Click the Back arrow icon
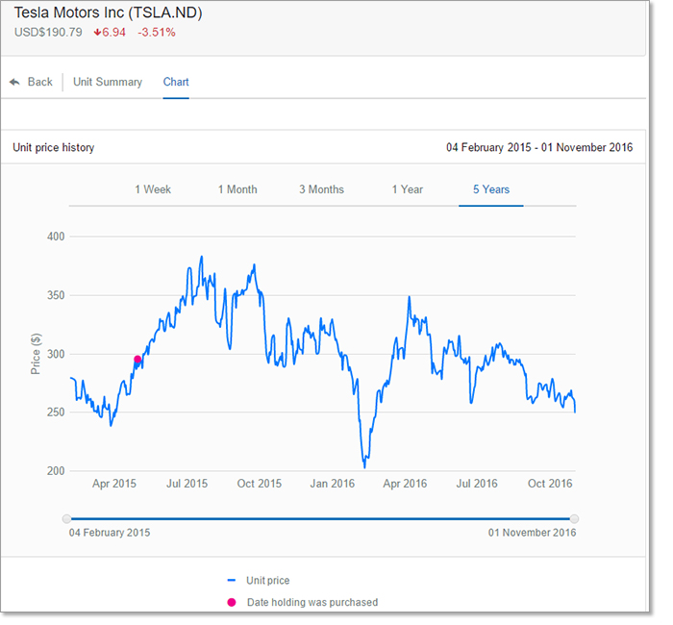Viewport: 673px width, 625px height. coord(14,82)
